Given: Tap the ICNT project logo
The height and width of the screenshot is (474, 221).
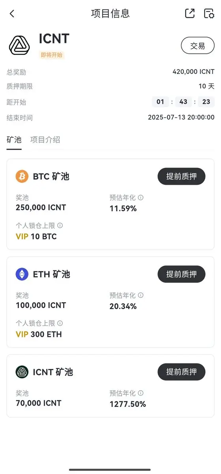Looking at the screenshot, I should [19, 45].
